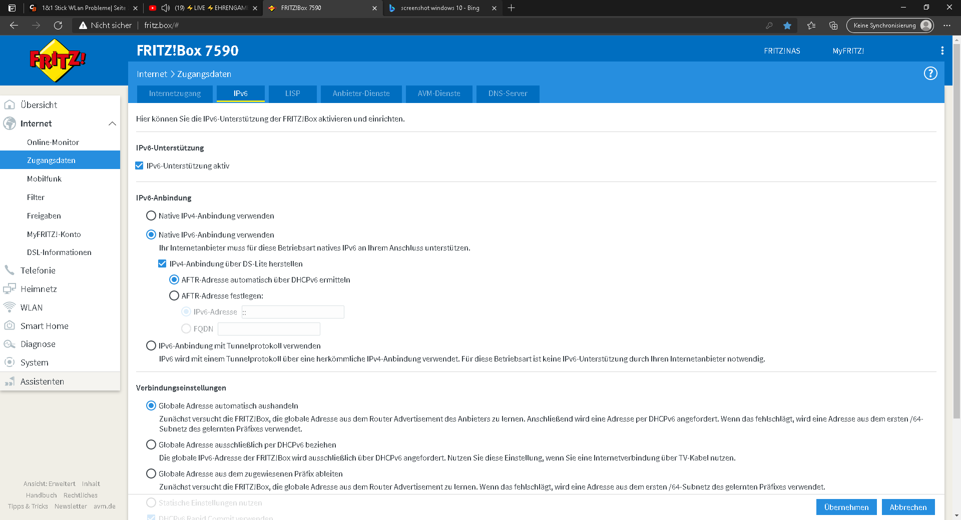
Task: Click the Telefonie phone icon
Action: 10,270
